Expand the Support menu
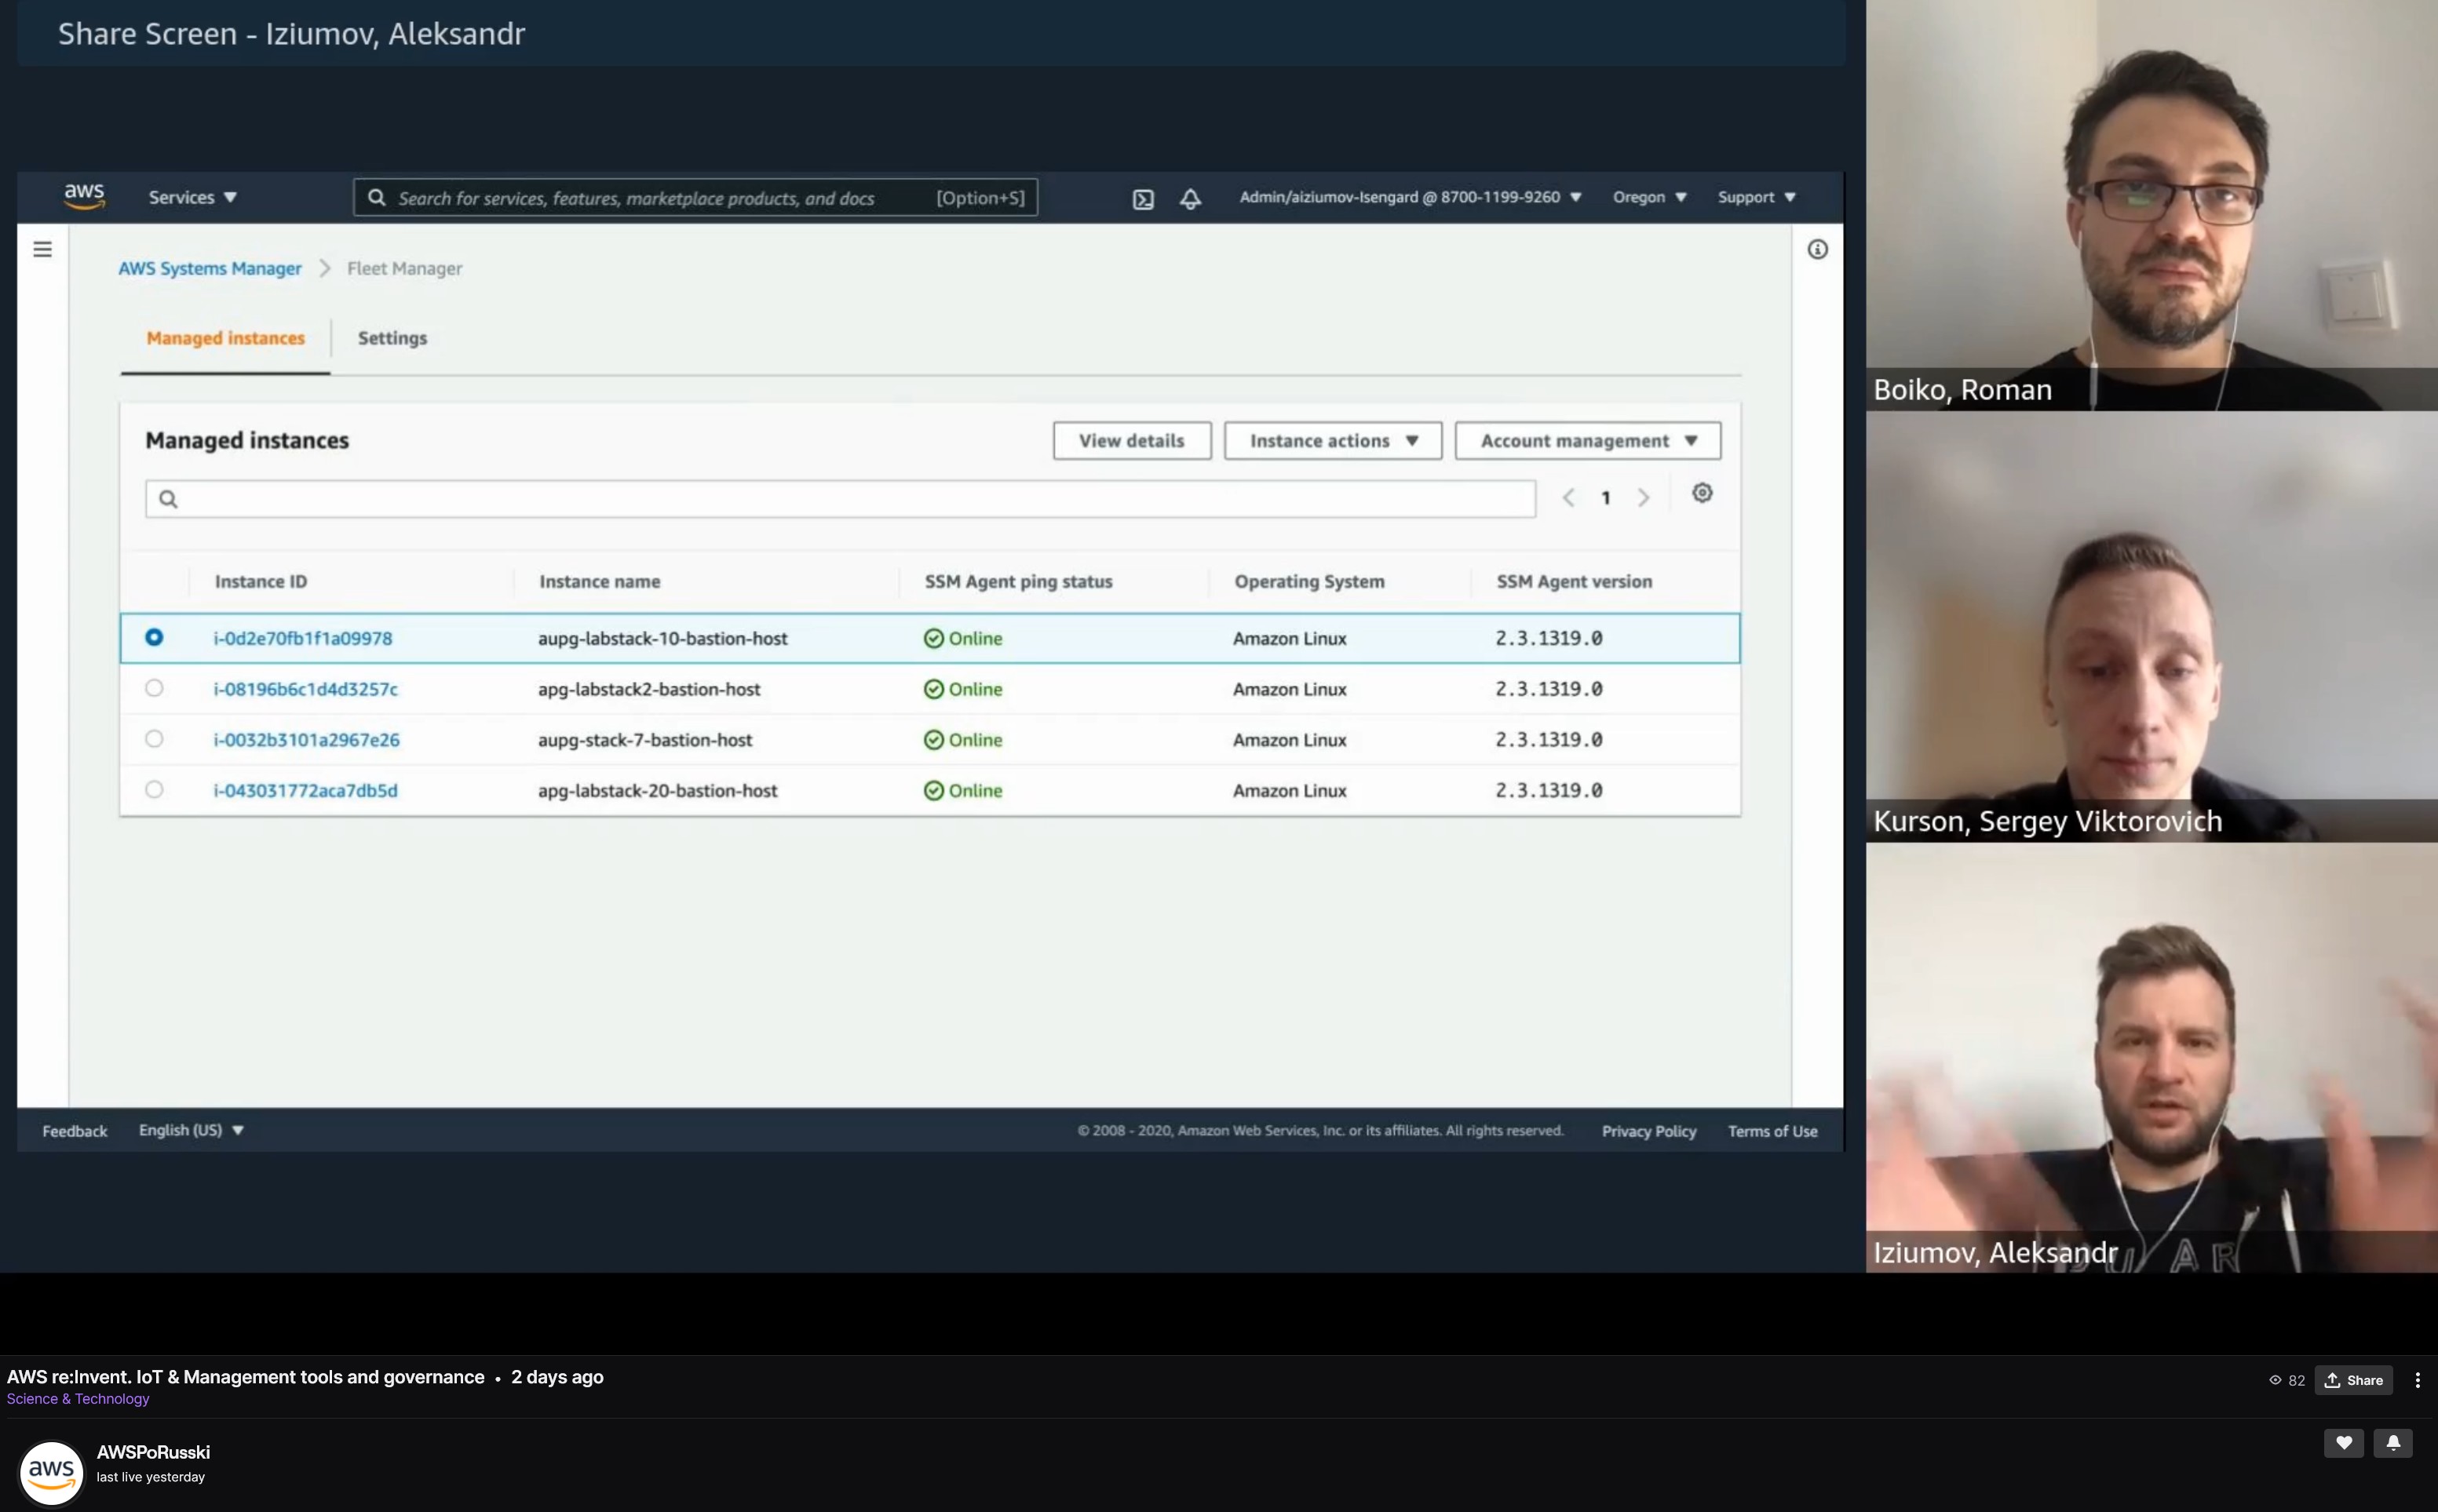This screenshot has width=2438, height=1512. (1756, 197)
